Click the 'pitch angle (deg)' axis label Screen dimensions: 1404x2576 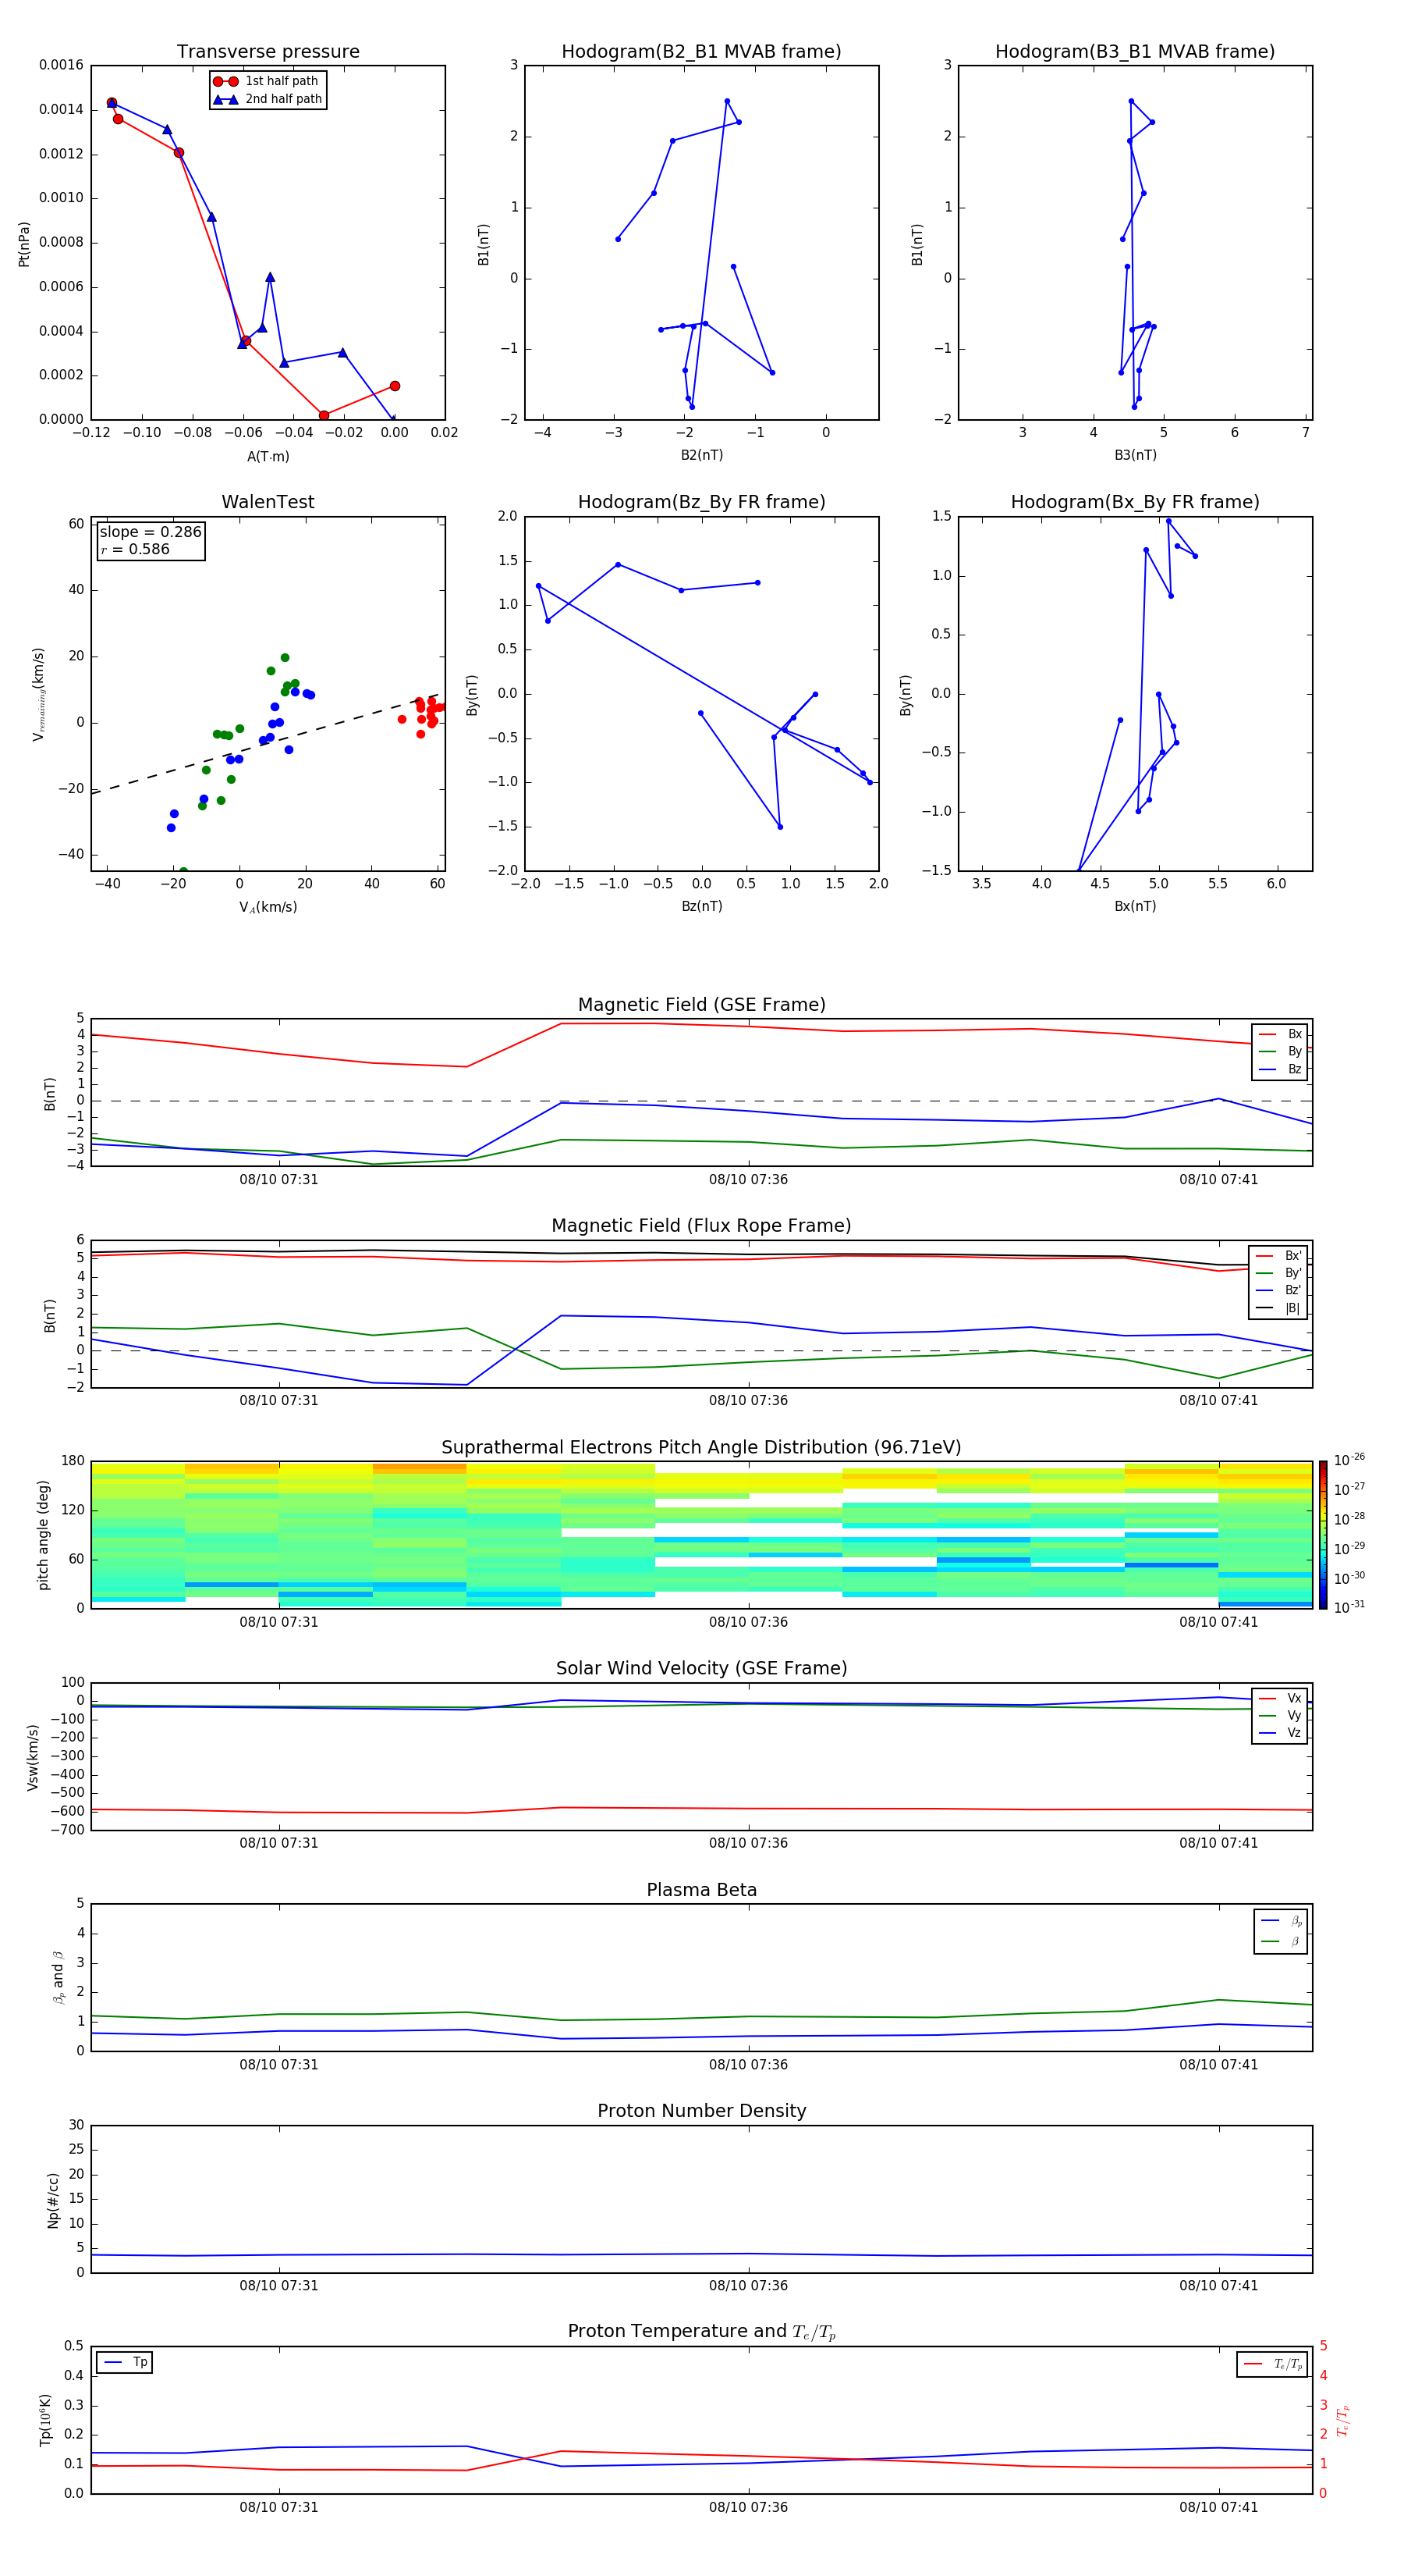[43, 1535]
